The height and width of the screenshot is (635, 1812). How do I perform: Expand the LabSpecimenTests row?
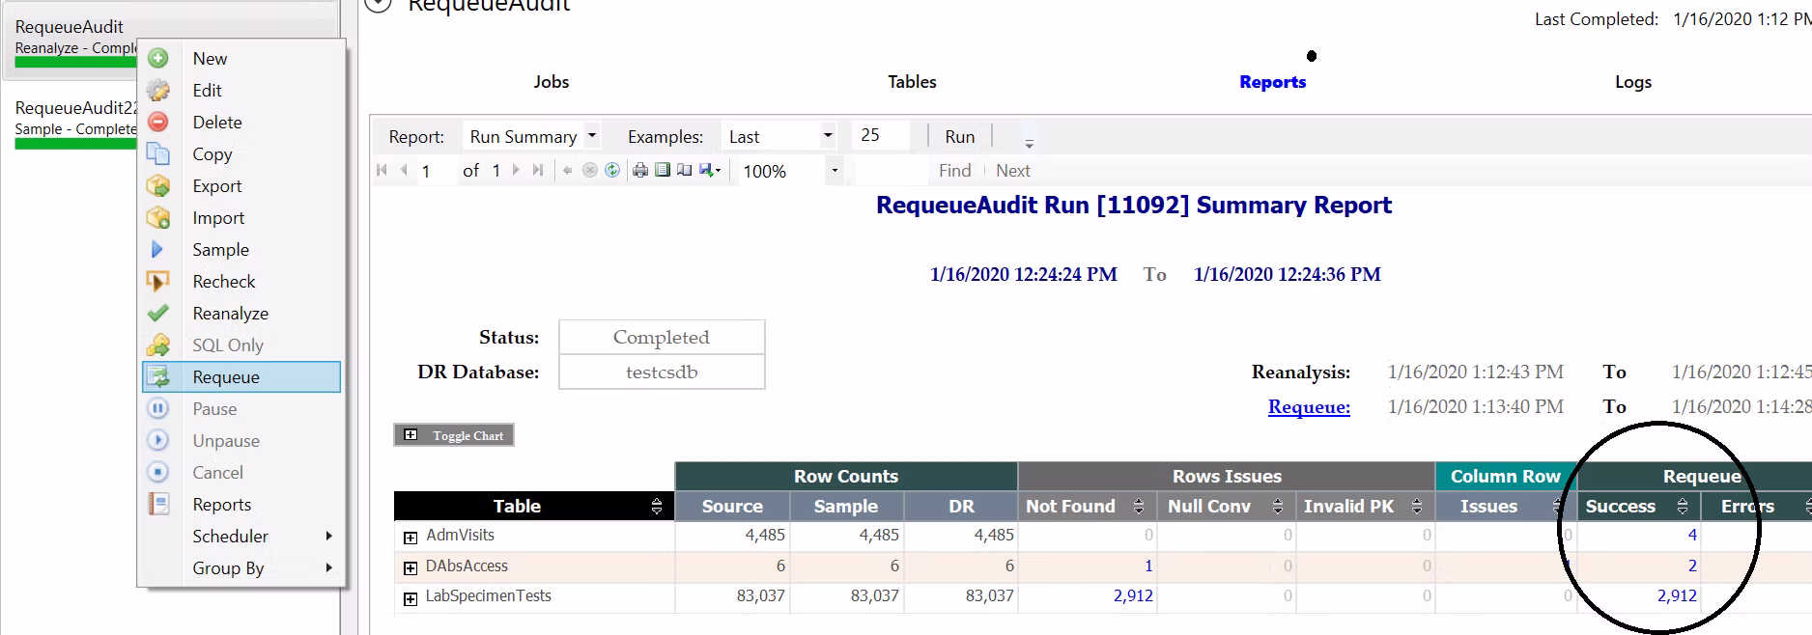tap(411, 598)
